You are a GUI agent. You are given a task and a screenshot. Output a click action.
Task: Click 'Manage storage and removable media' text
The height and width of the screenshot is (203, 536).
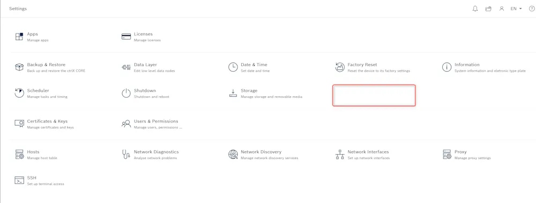(271, 97)
